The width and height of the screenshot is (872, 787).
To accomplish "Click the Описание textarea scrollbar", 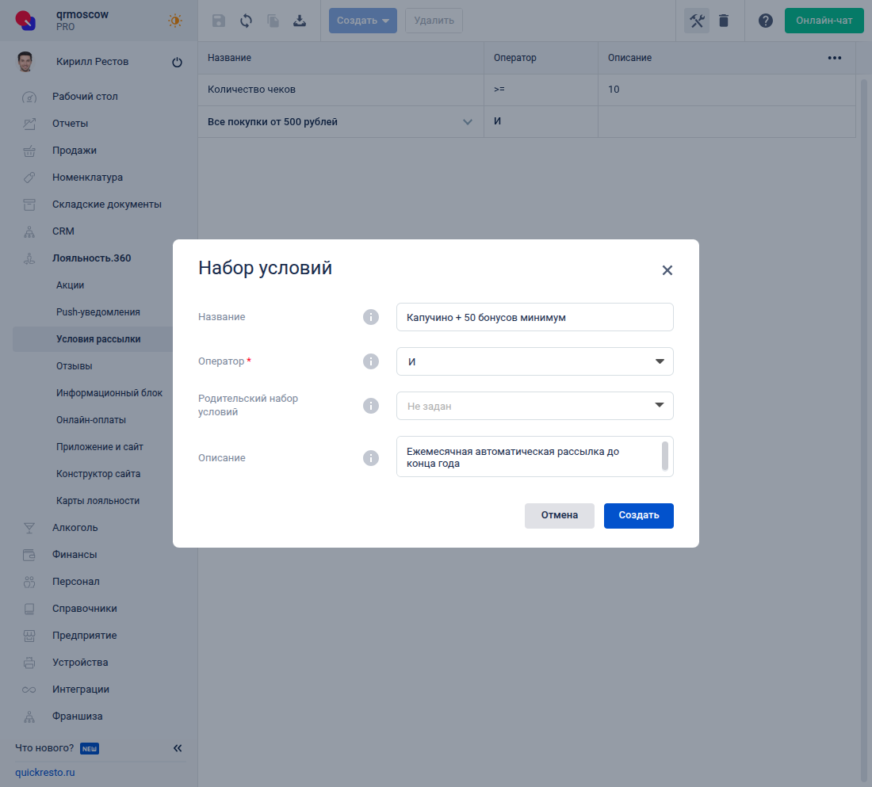I will point(664,456).
